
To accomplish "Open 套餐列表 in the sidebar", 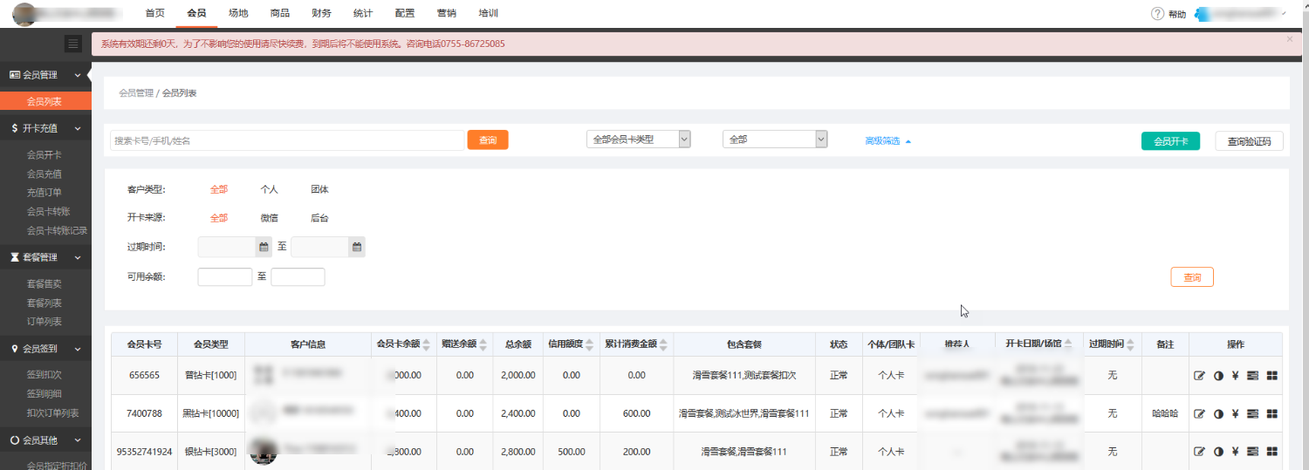I will [x=45, y=303].
